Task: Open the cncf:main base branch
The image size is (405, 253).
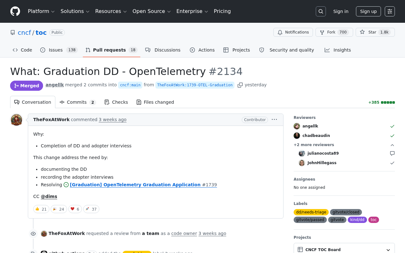Action: [x=130, y=85]
